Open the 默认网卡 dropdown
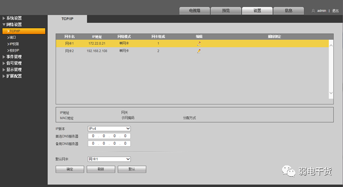Viewport: 343px width, 187px height. pos(109,159)
